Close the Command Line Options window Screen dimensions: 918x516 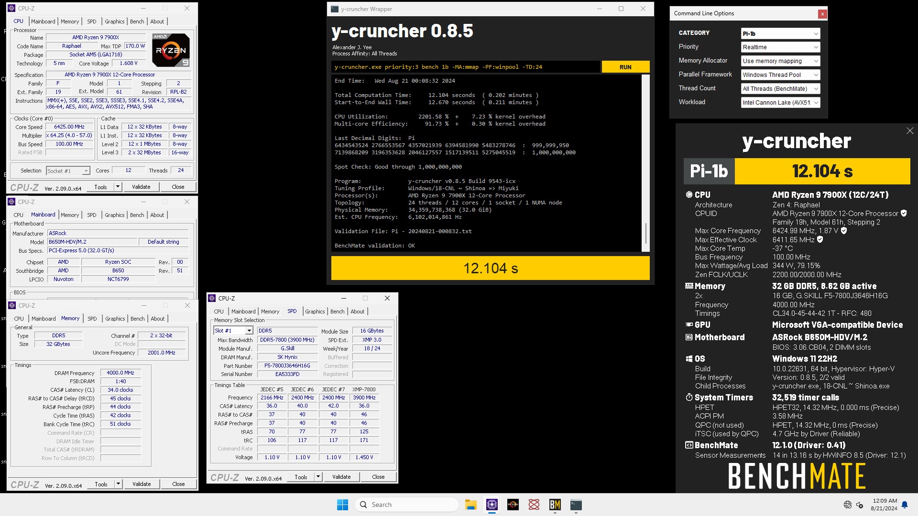(822, 14)
